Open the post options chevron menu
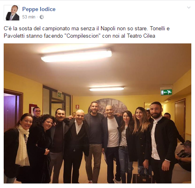The image size is (195, 188). click(189, 7)
